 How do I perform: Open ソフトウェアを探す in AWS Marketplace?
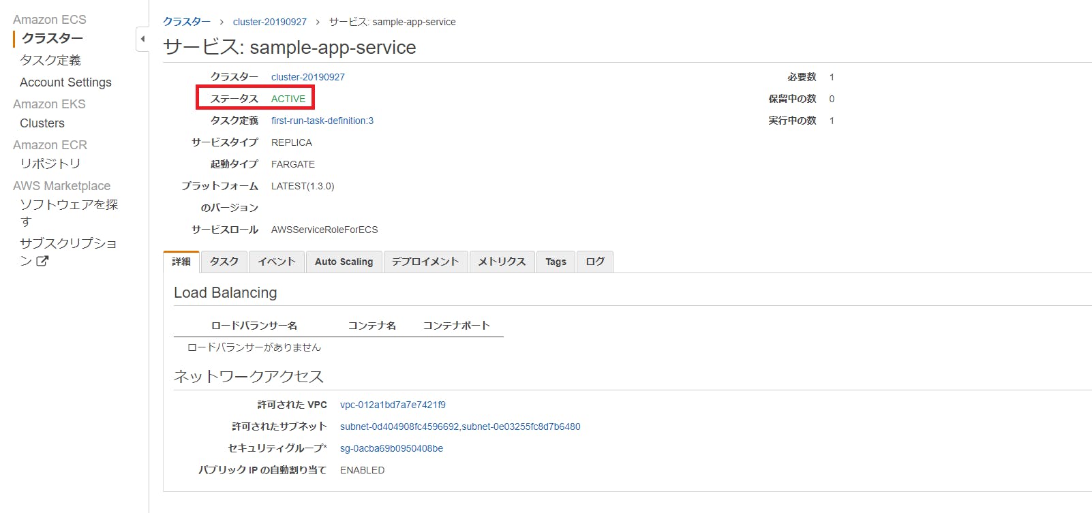coord(69,213)
